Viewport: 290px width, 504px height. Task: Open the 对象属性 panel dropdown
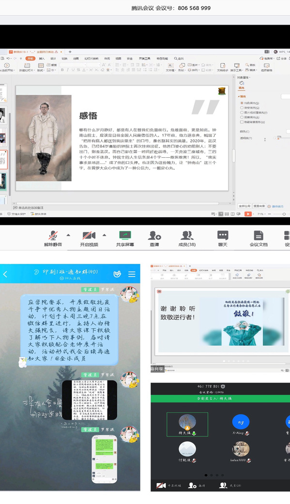pos(244,77)
